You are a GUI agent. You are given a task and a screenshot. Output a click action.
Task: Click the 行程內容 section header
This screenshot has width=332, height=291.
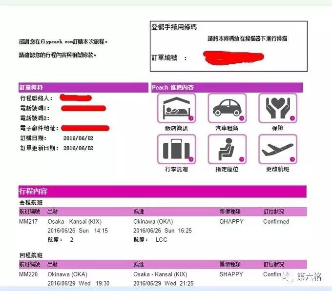tap(163, 192)
